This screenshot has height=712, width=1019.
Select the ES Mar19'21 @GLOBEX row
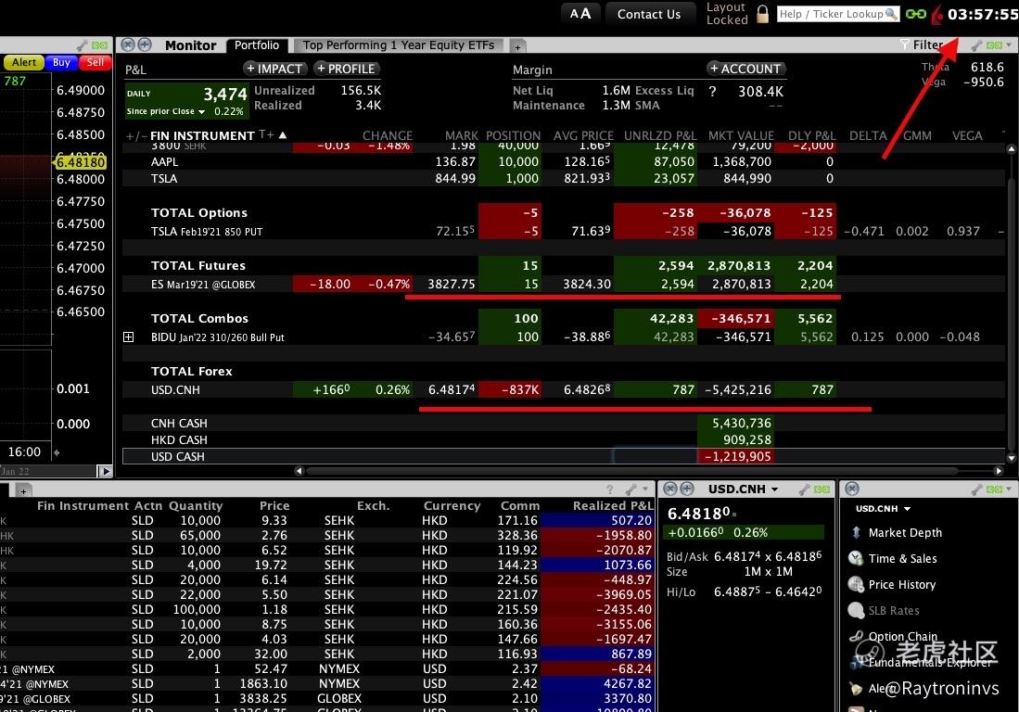[x=564, y=284]
